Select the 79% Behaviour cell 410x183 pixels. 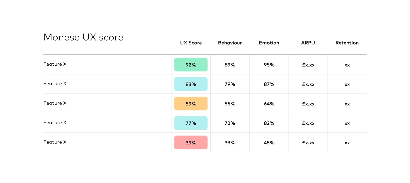[x=230, y=84]
